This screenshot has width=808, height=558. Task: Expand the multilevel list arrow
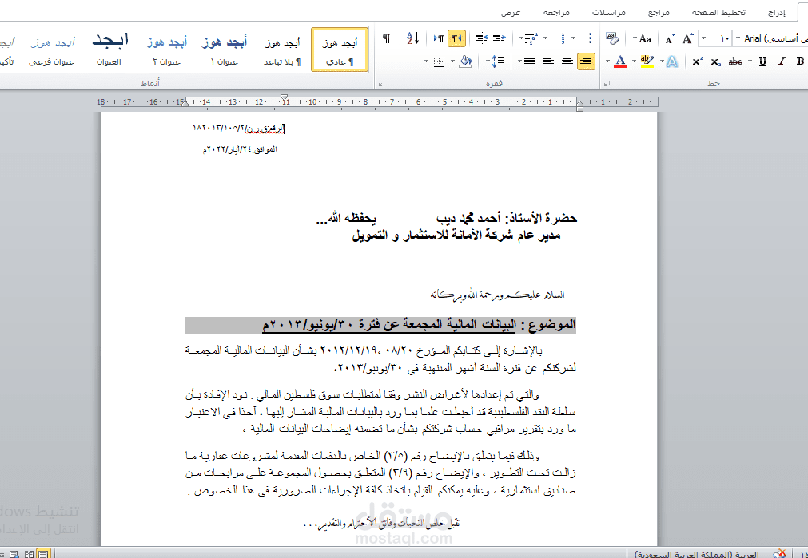click(x=522, y=38)
